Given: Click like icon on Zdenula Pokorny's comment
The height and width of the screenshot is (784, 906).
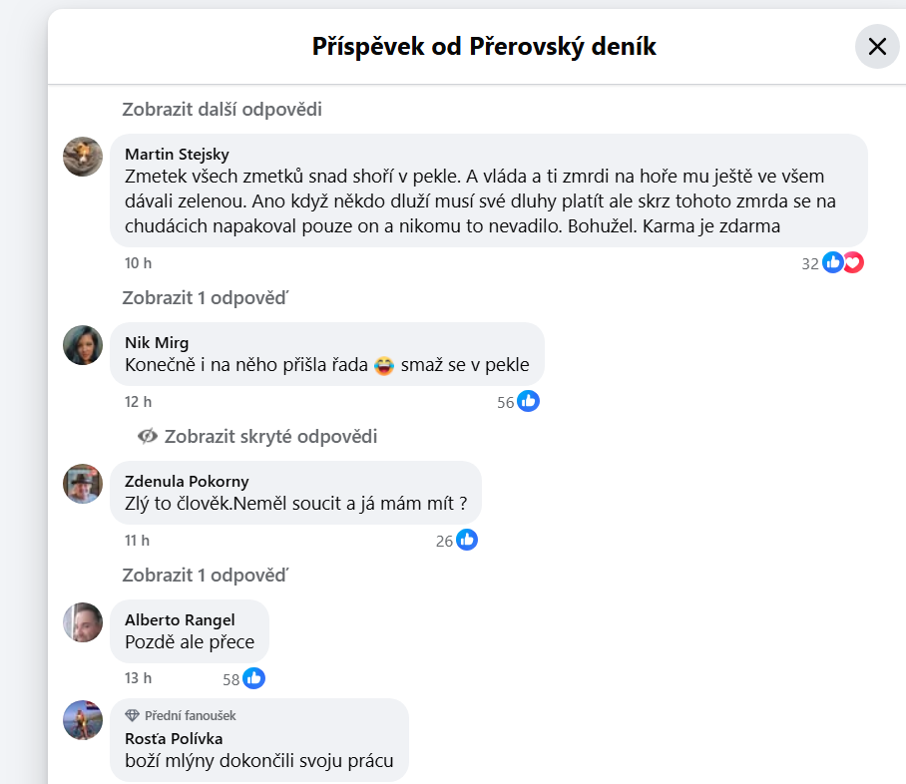Looking at the screenshot, I should click(467, 540).
